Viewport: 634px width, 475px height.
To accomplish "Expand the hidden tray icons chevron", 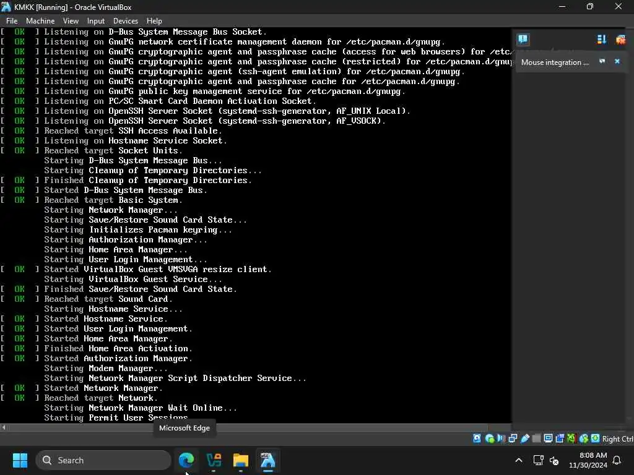I will (x=519, y=460).
